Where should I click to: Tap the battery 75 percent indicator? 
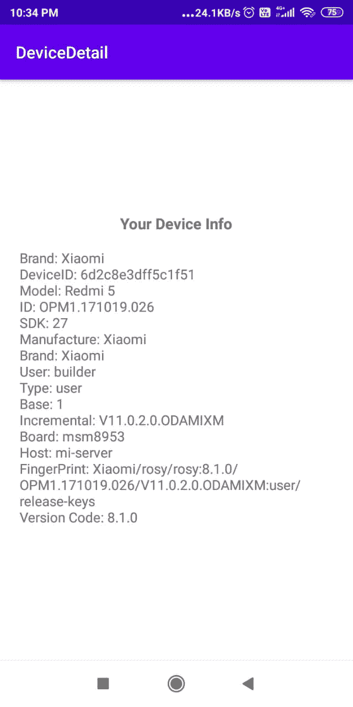331,13
